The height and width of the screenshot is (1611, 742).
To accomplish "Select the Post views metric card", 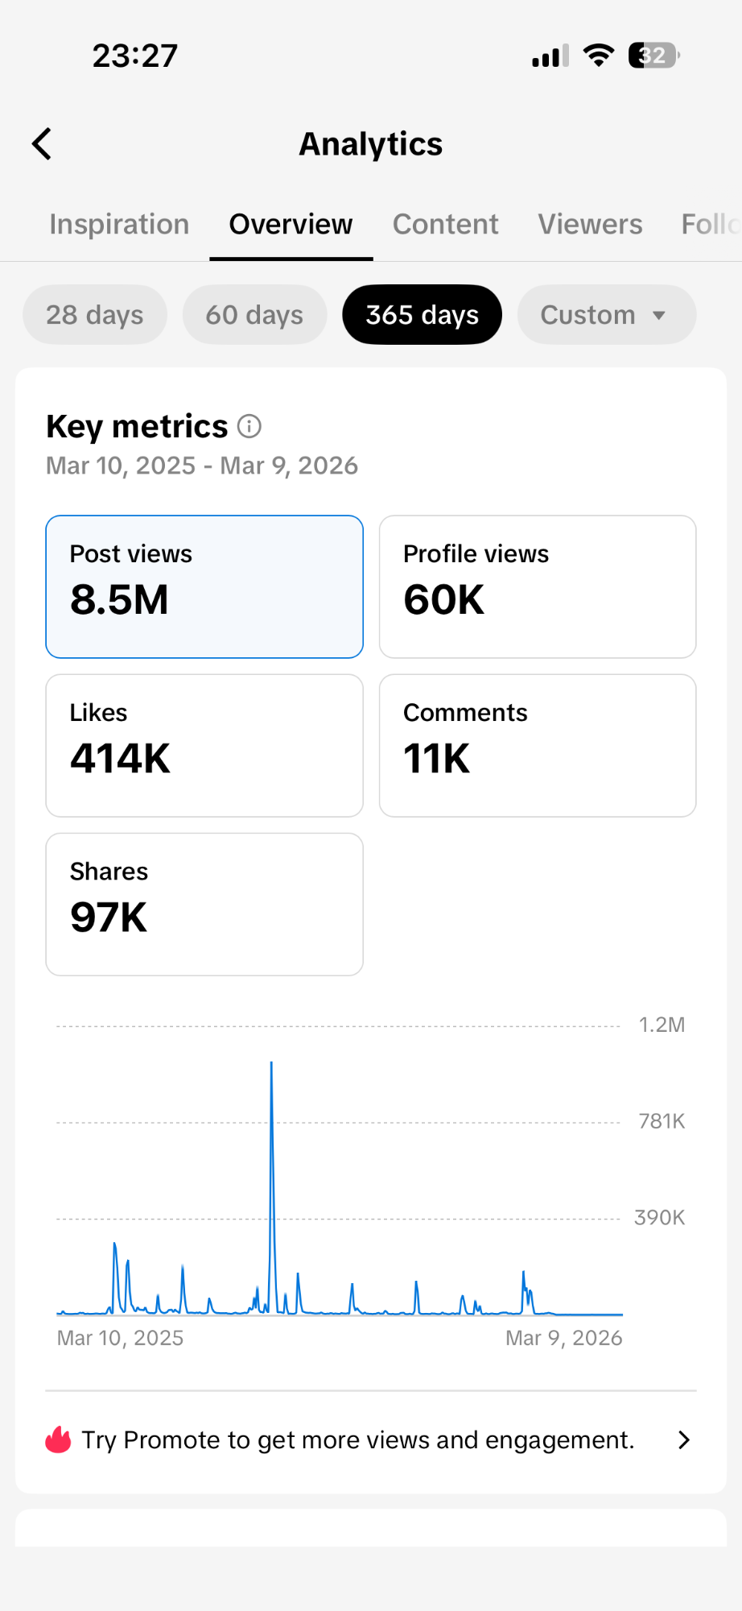I will point(204,586).
